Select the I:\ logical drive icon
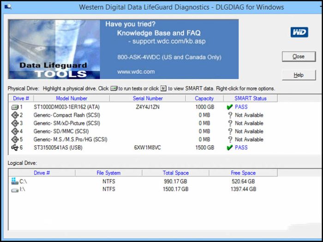Screen dimensions: 323x242 pos(15,190)
